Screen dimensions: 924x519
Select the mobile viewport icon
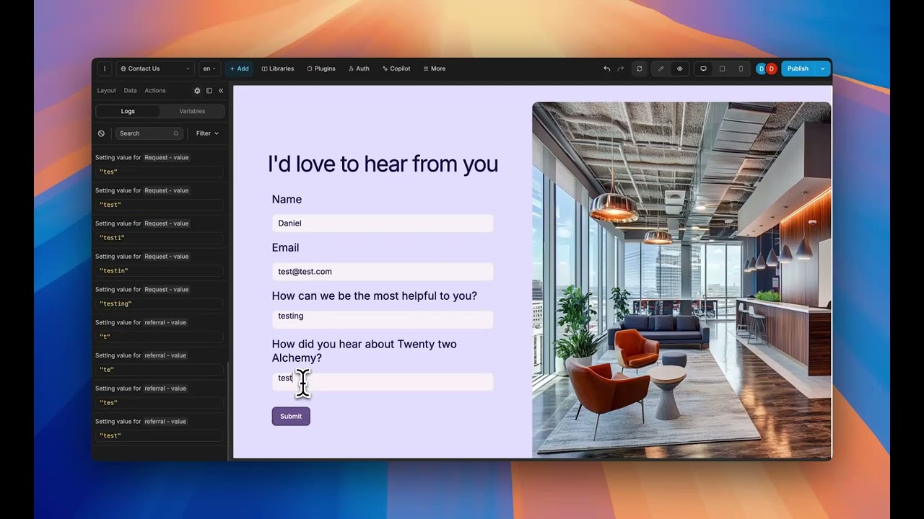pos(741,68)
